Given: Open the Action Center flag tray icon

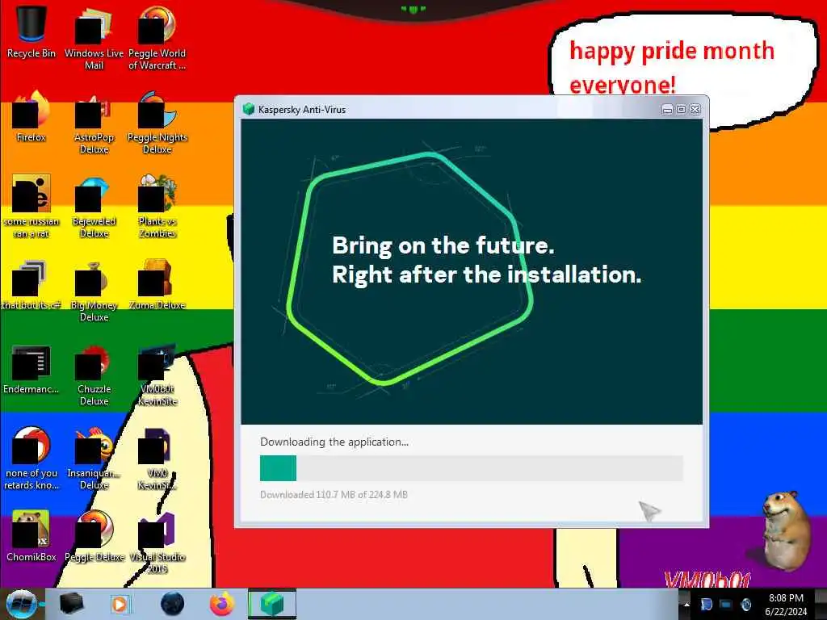Looking at the screenshot, I should click(x=706, y=604).
